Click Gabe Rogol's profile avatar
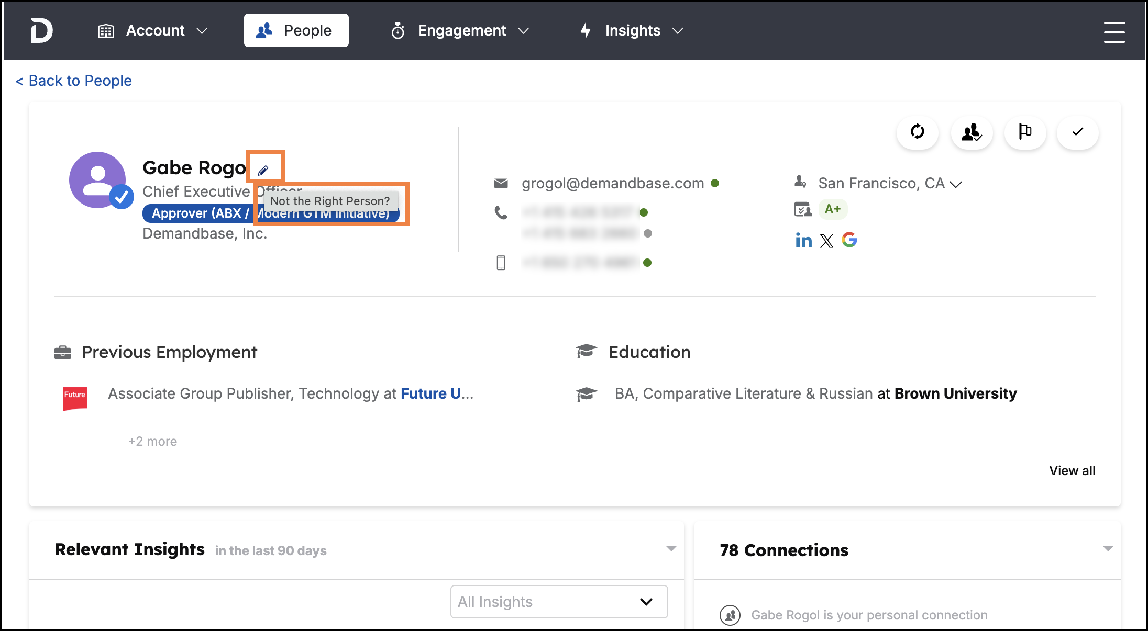Screen dimensions: 1148x631 tap(98, 180)
